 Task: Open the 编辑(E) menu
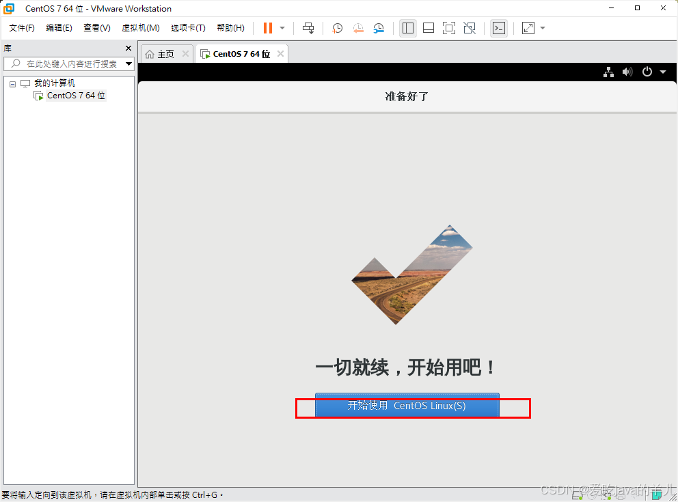click(x=59, y=28)
